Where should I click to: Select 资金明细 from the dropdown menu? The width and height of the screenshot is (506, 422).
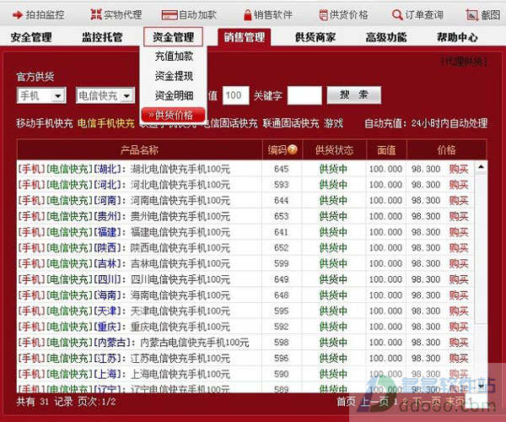(x=174, y=95)
